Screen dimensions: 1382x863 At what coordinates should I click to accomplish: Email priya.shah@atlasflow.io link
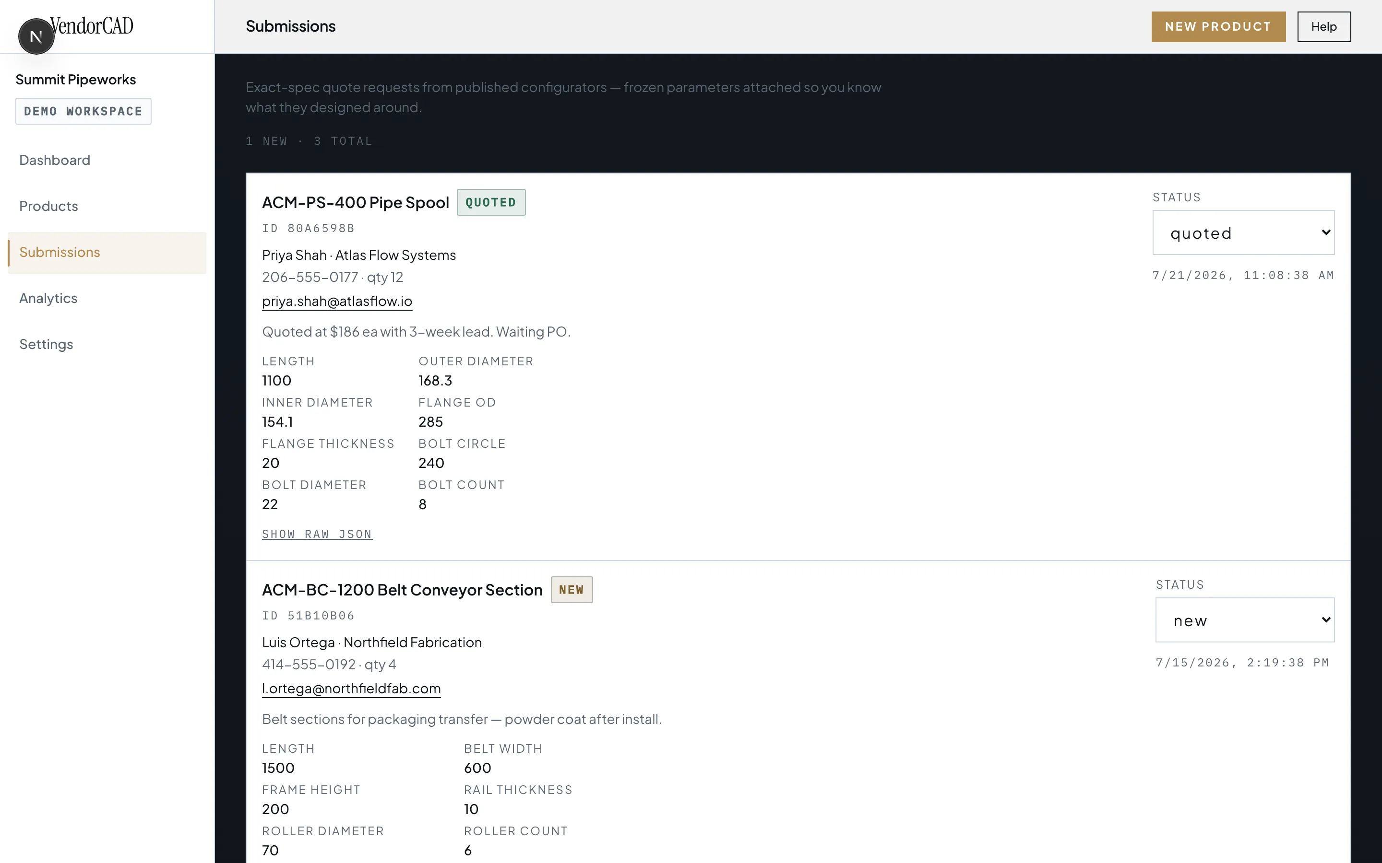click(x=337, y=302)
